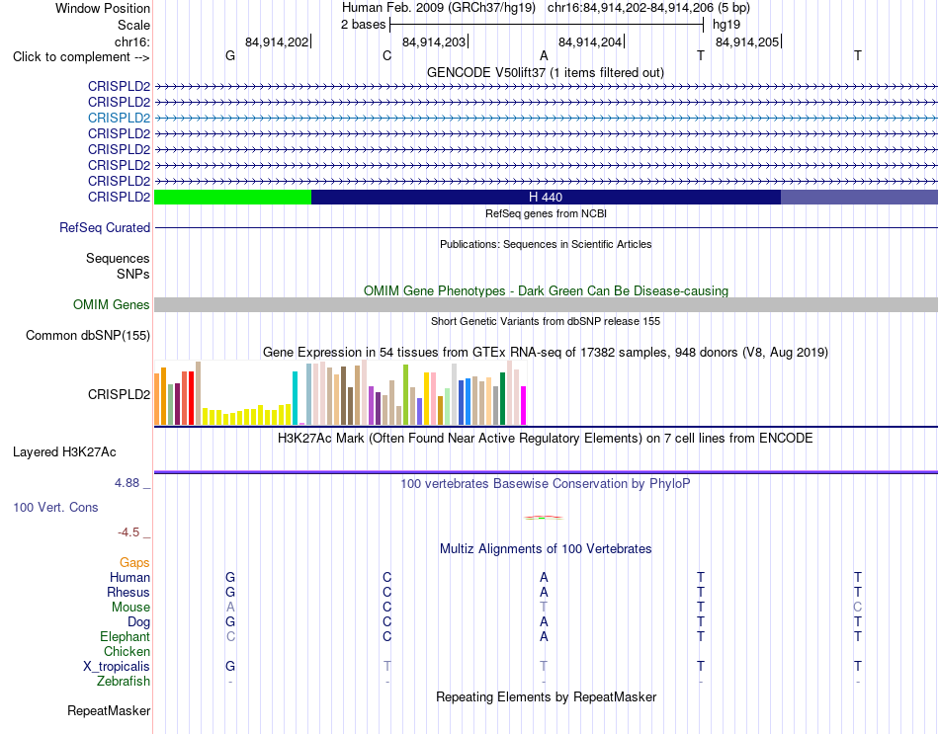Click the 4.88 PhyloP upper scale value
This screenshot has width=939, height=734.
pyautogui.click(x=127, y=483)
